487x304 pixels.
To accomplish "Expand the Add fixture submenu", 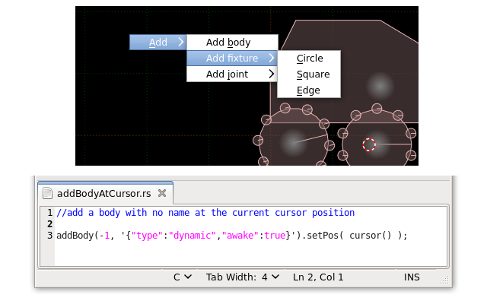I will pos(232,59).
